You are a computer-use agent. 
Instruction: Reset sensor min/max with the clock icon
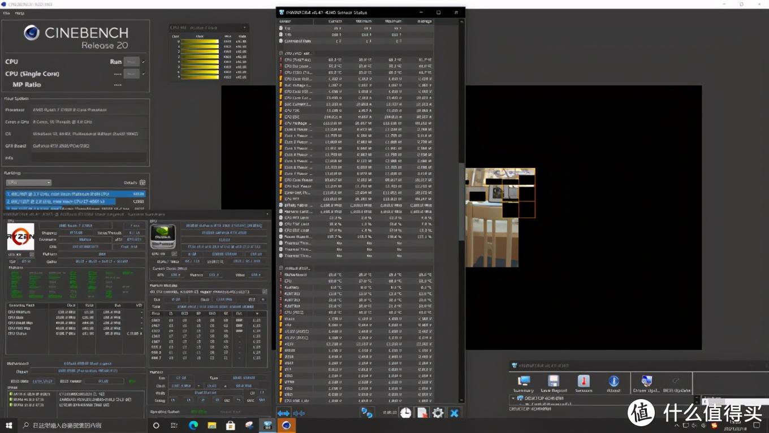(405, 413)
